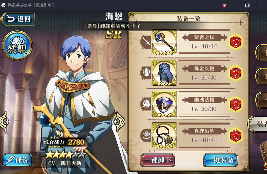Click red hexagon badge beside 真理吊坠

click(236, 135)
